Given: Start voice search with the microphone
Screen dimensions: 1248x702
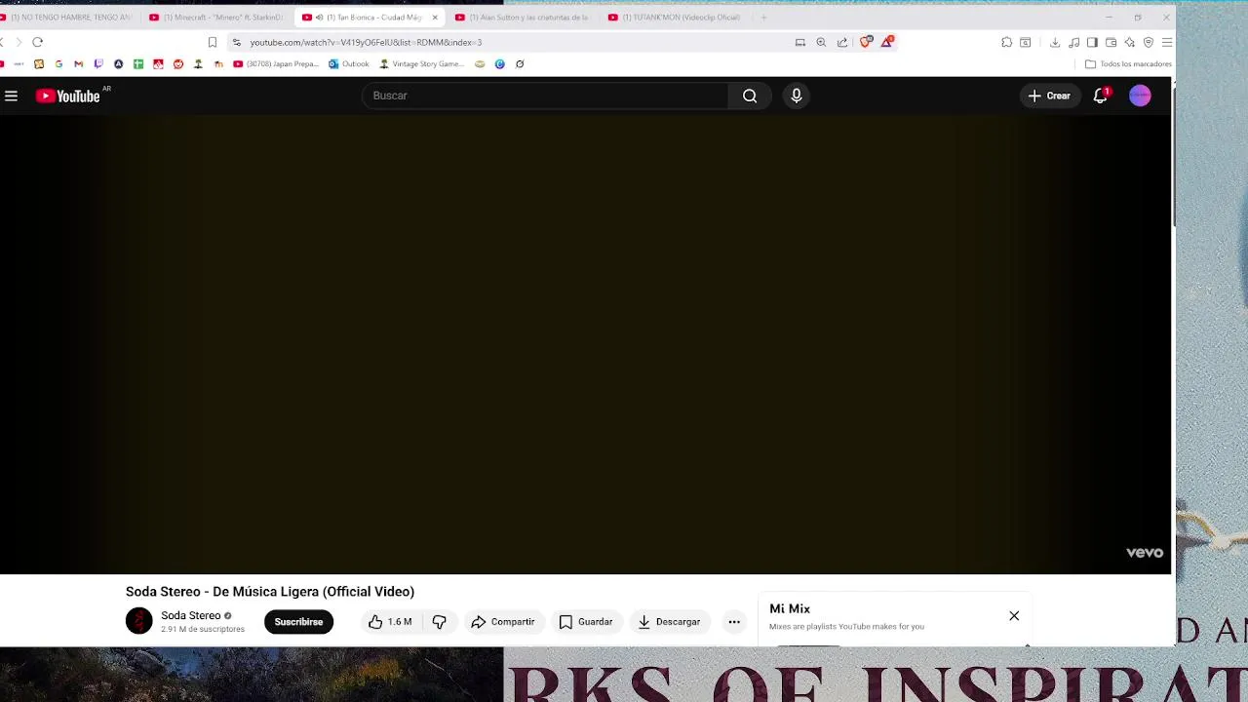Looking at the screenshot, I should point(797,96).
